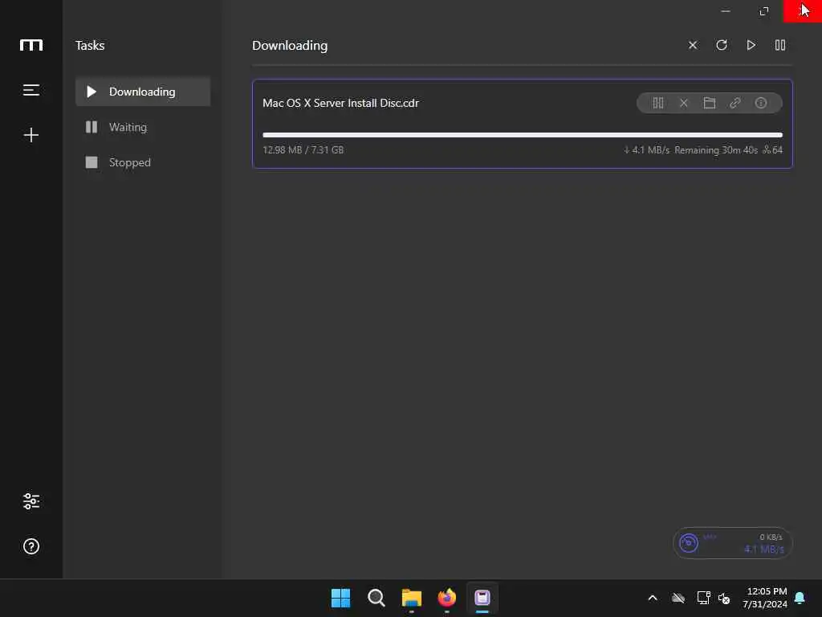Click the download progress bar
This screenshot has width=822, height=617.
point(522,135)
